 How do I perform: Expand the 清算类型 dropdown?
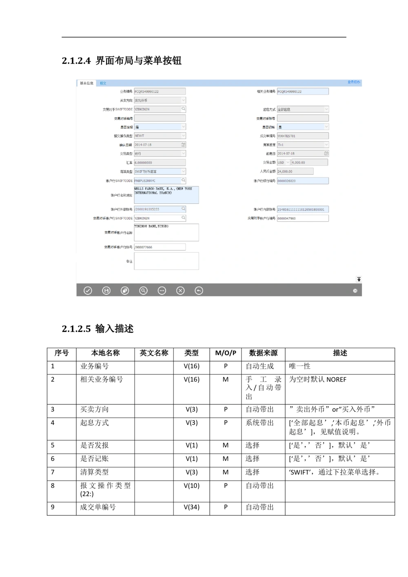[183, 172]
